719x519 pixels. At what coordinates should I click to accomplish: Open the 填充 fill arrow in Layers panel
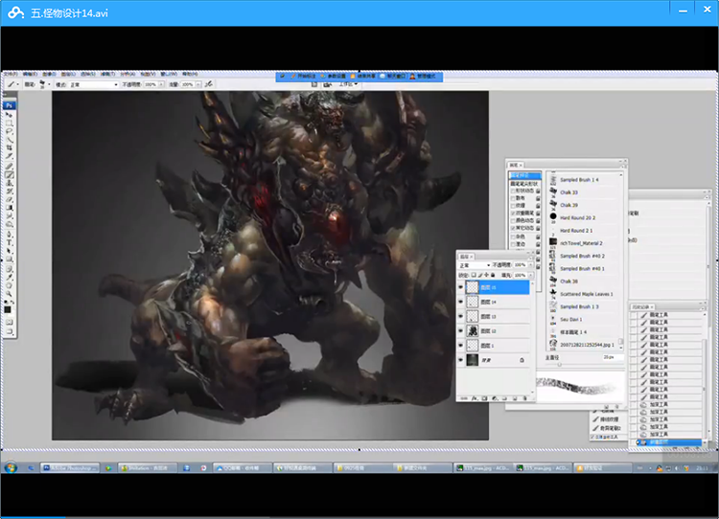(x=531, y=276)
